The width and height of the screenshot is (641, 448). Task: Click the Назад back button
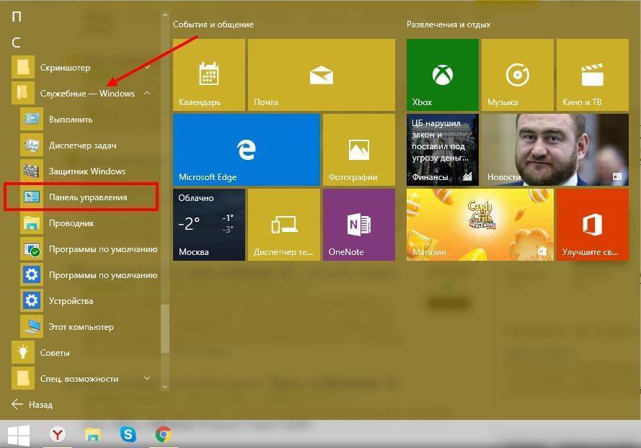point(33,405)
